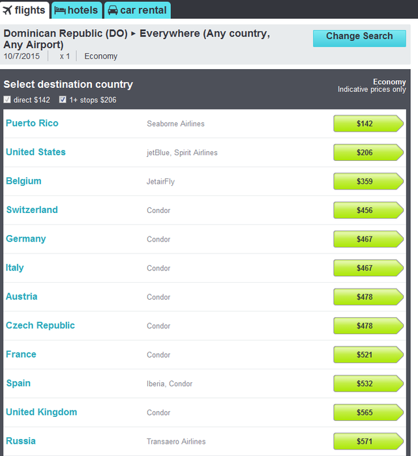Select the $565 United Kingdom price button
Image resolution: width=418 pixels, height=456 pixels.
tap(368, 412)
